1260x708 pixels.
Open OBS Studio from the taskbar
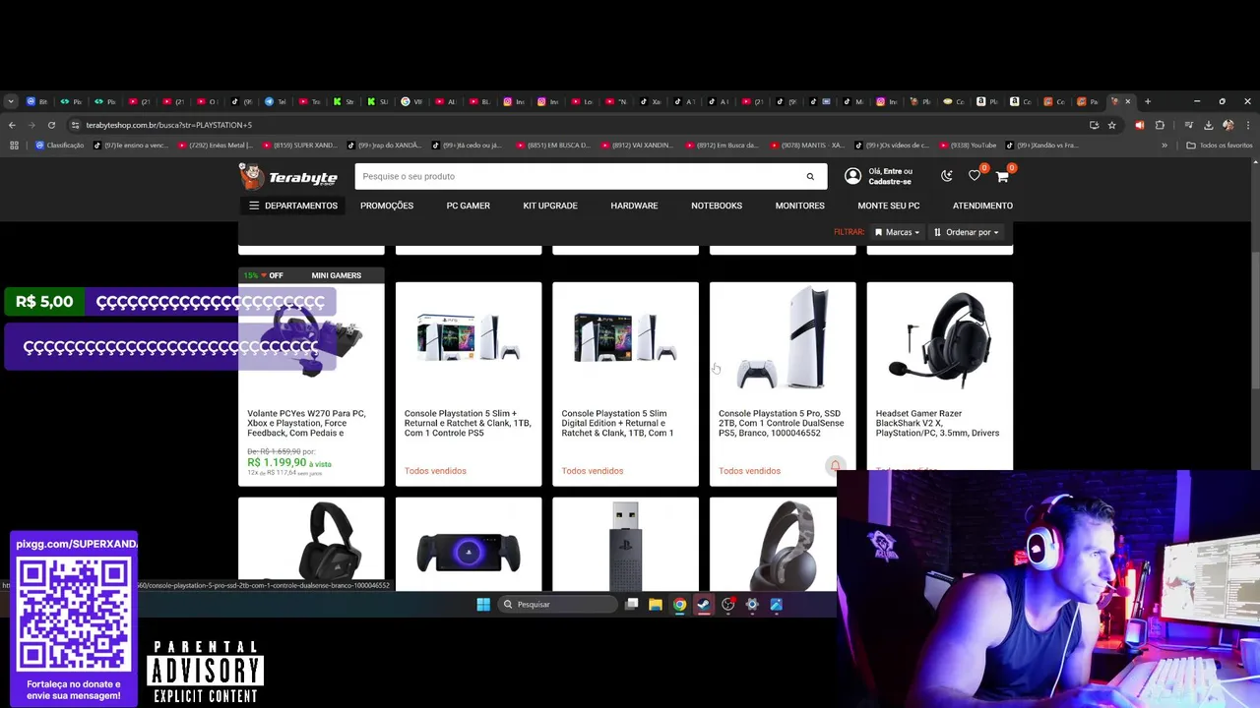[728, 604]
